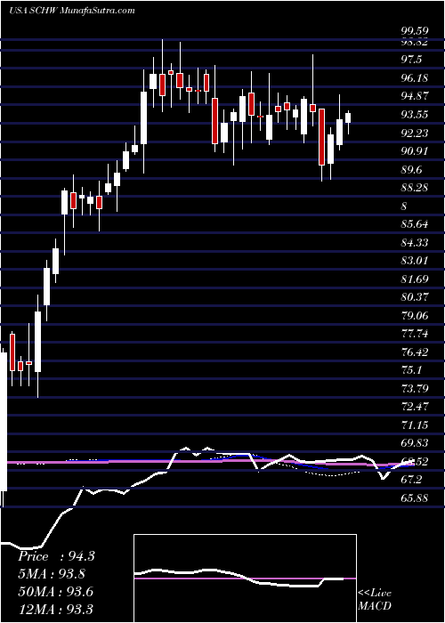Select the 81.69 price axis label
This screenshot has width=445, height=623.
point(415,279)
